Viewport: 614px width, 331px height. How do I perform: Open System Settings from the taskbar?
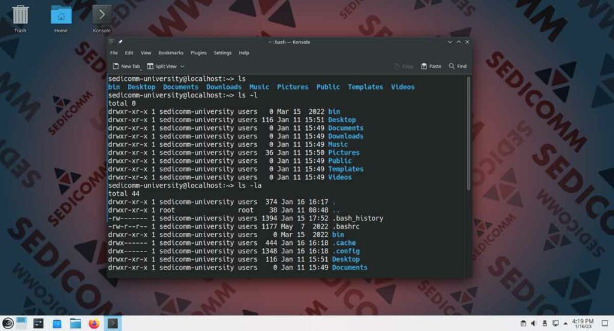tap(38, 323)
